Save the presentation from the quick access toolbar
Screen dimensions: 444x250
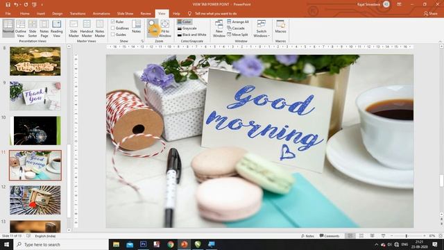(x=8, y=5)
